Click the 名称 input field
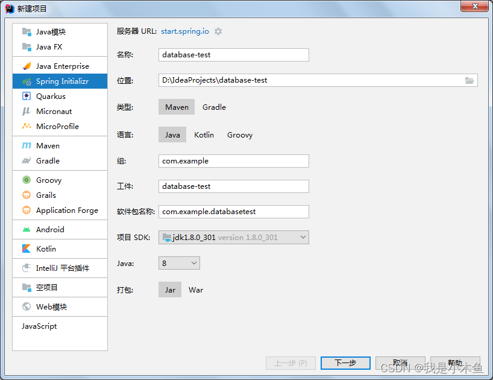This screenshot has height=380, width=493. click(x=234, y=55)
